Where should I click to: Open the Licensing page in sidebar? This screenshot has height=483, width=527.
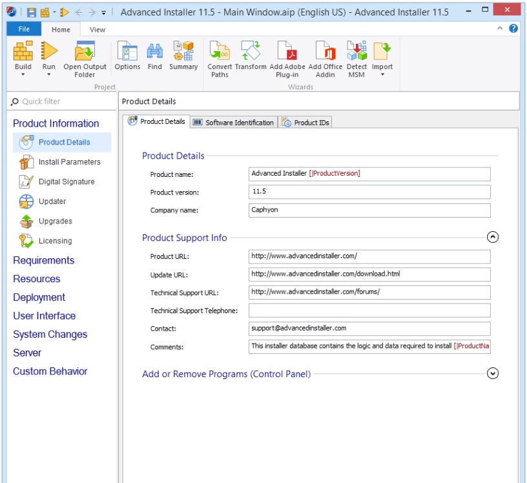tap(62, 241)
